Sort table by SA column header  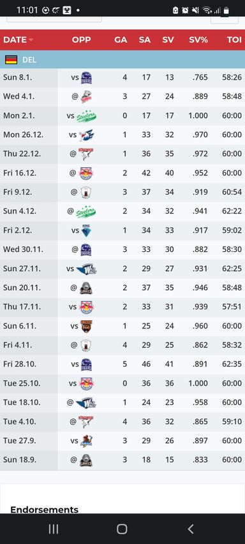(x=145, y=40)
